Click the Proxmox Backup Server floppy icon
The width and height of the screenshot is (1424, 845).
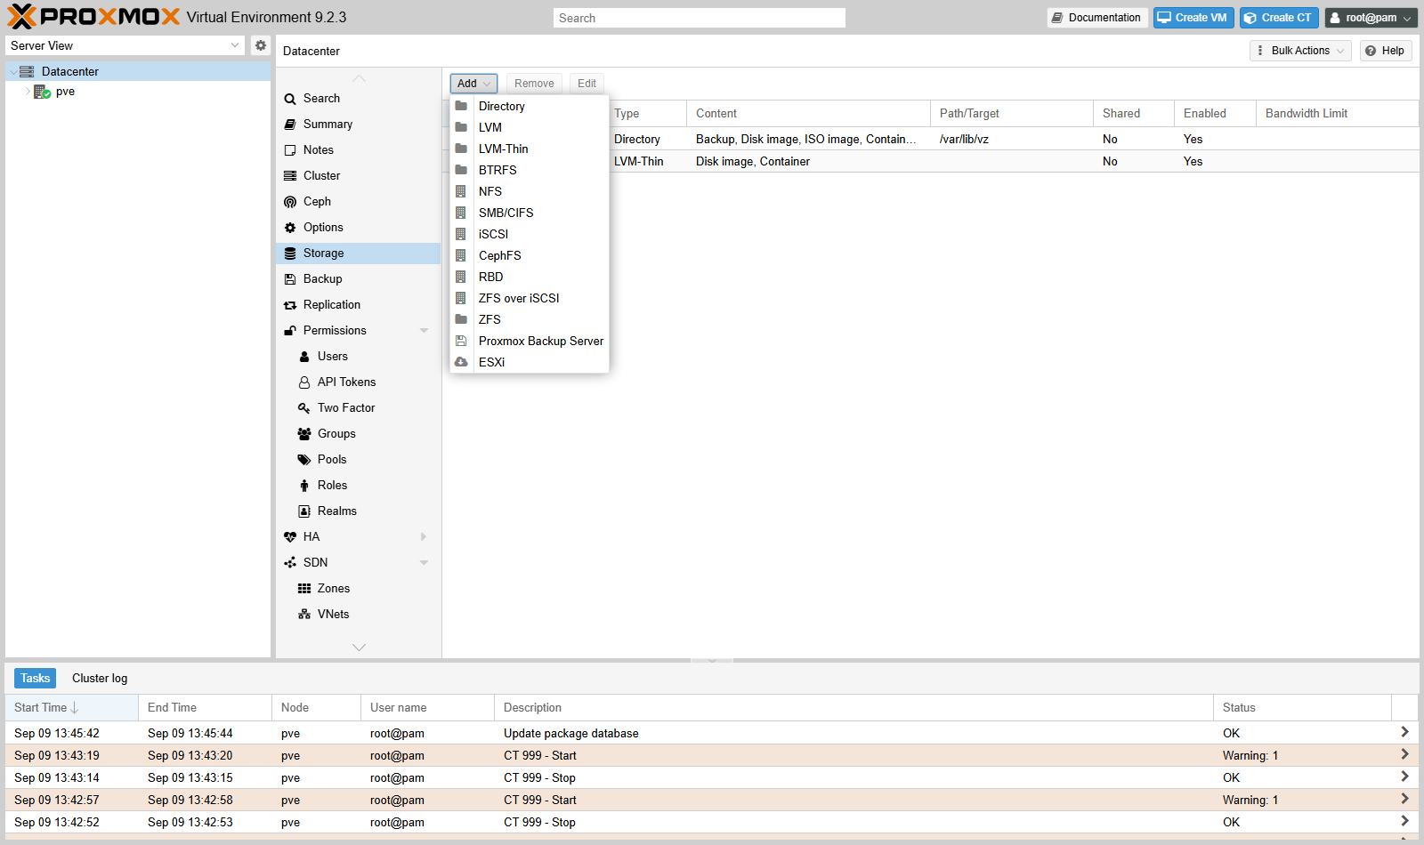461,341
